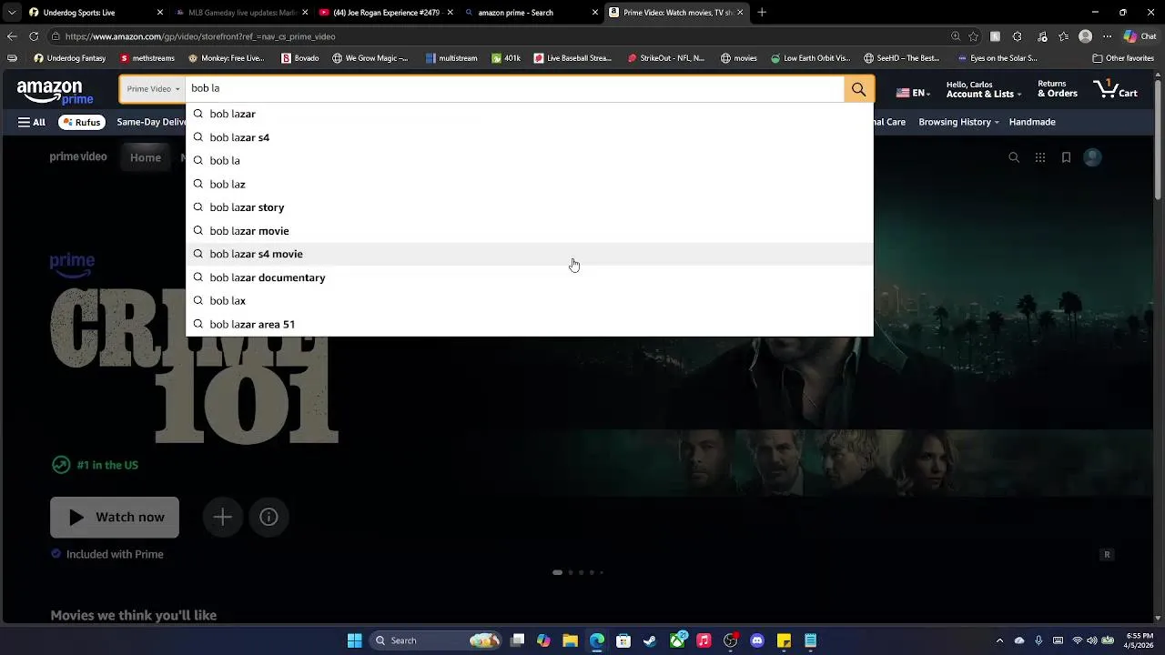Image resolution: width=1165 pixels, height=655 pixels.
Task: Close the Prime Video browser tab
Action: [740, 13]
